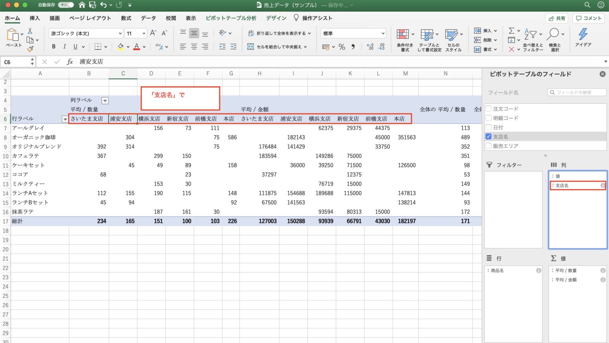Image resolution: width=609 pixels, height=343 pixels.
Task: Uncheck the 支店名 field checkbox
Action: coord(488,136)
